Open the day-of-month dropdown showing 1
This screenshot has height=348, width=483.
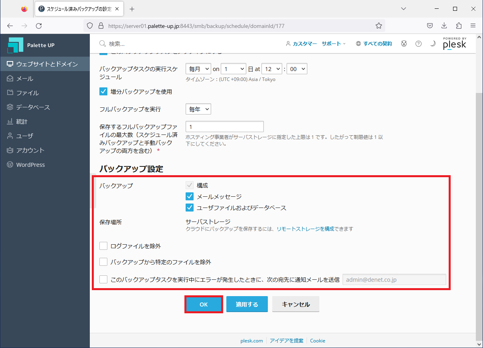[234, 69]
